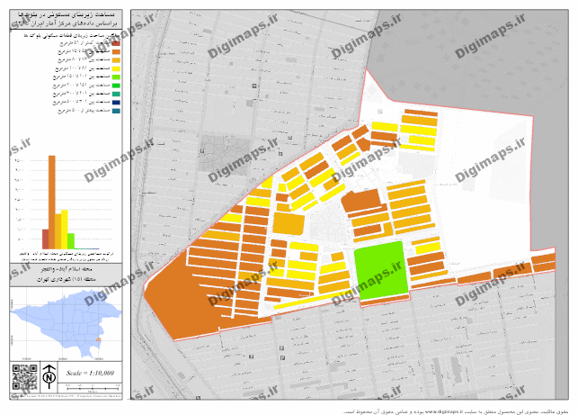Viewport: 578px width, 415px height.
Task: Click the QR code in the corner panel
Action: [24, 377]
